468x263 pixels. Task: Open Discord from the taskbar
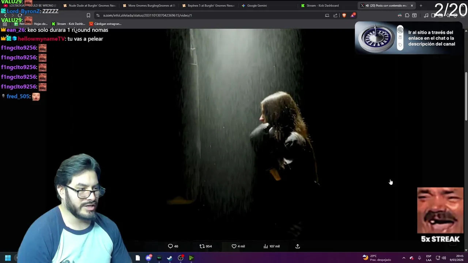[x=148, y=258]
